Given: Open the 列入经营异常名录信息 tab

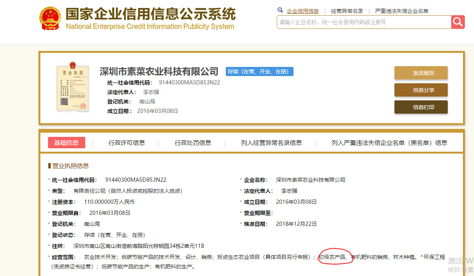Looking at the screenshot, I should (271, 143).
